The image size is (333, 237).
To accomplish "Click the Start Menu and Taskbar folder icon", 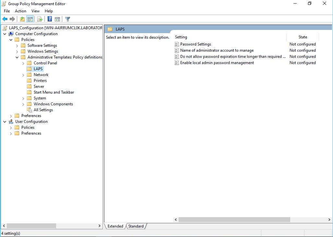I will coord(29,92).
